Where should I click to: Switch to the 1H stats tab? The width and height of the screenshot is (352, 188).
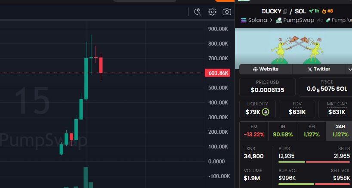pyautogui.click(x=282, y=131)
